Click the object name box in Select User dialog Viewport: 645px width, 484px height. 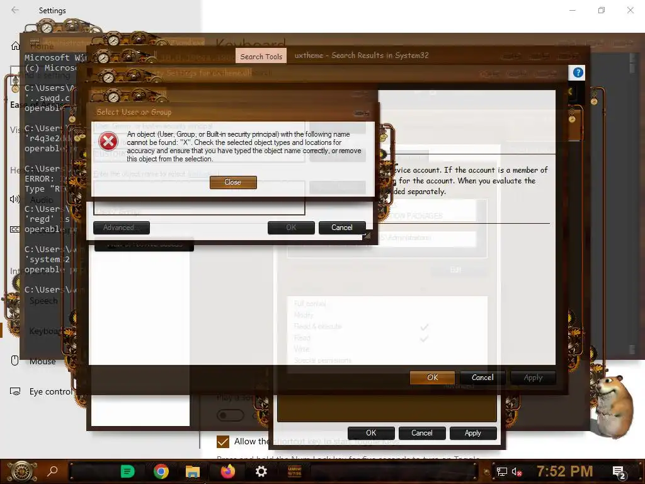tap(199, 198)
